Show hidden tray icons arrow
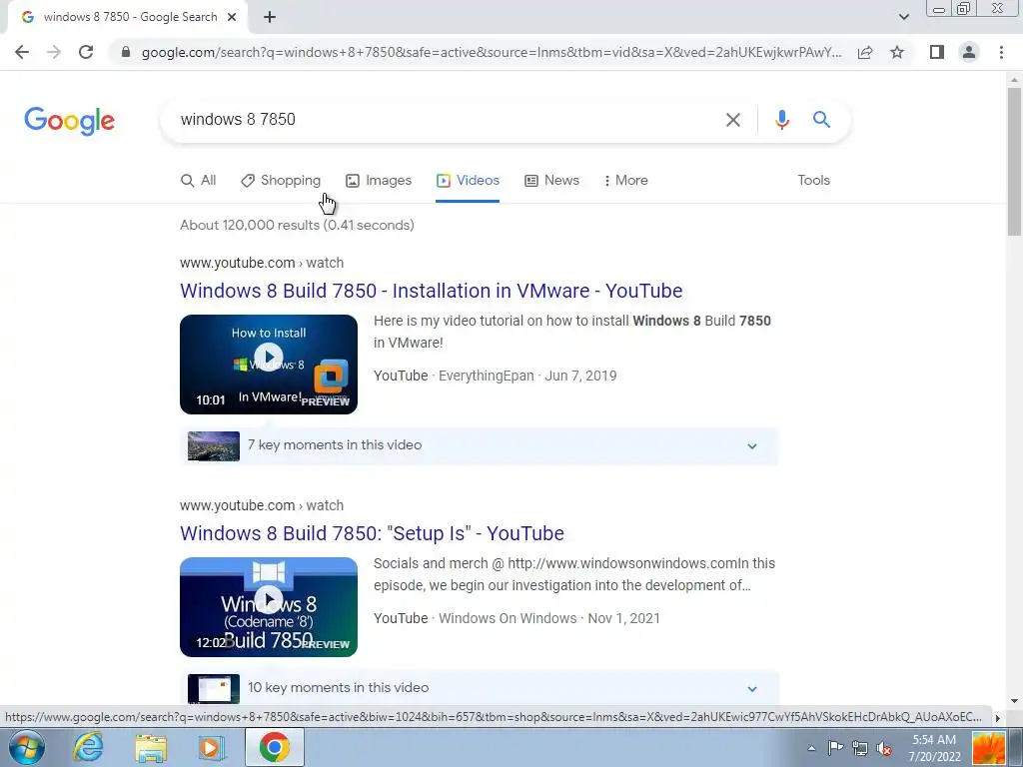This screenshot has width=1023, height=767. [x=811, y=748]
